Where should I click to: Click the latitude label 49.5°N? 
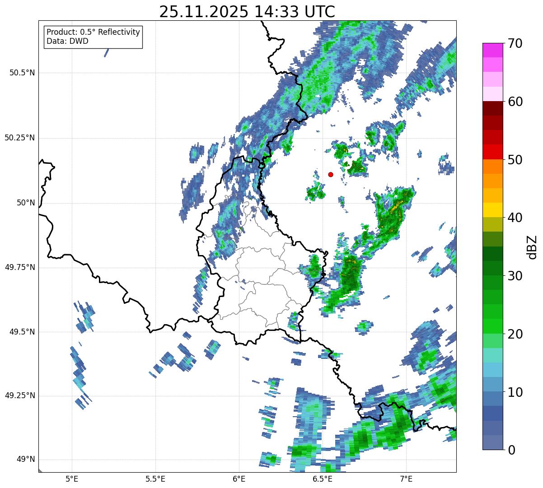click(22, 332)
